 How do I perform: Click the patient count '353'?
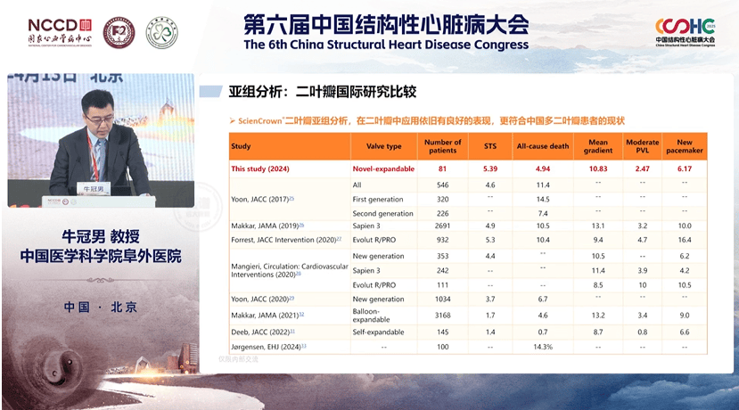pyautogui.click(x=442, y=256)
